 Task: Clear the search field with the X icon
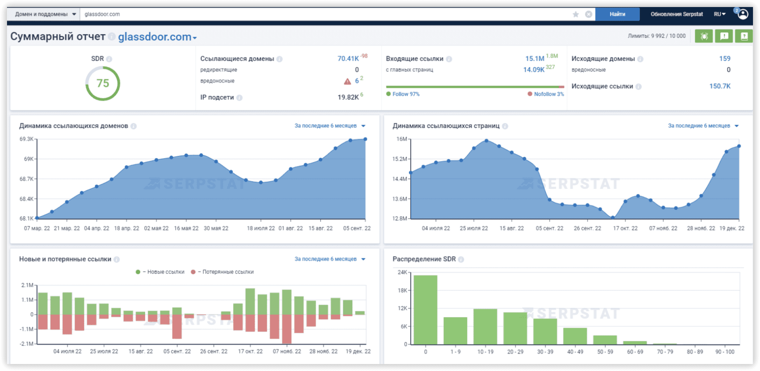pyautogui.click(x=589, y=14)
